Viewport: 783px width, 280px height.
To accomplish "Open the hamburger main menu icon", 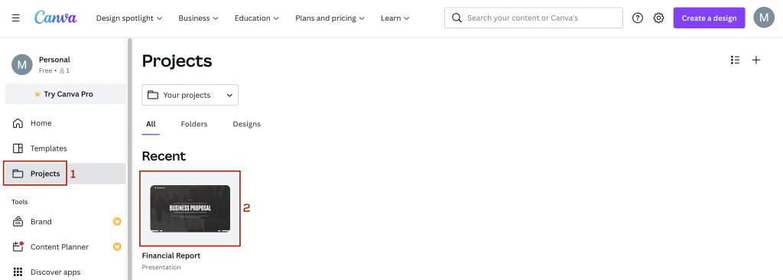I will point(16,18).
